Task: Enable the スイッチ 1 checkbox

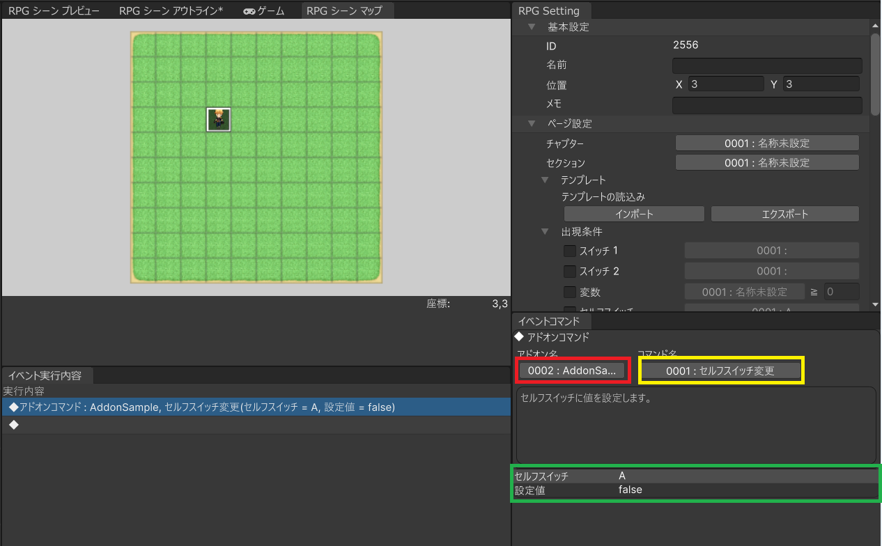Action: [569, 251]
